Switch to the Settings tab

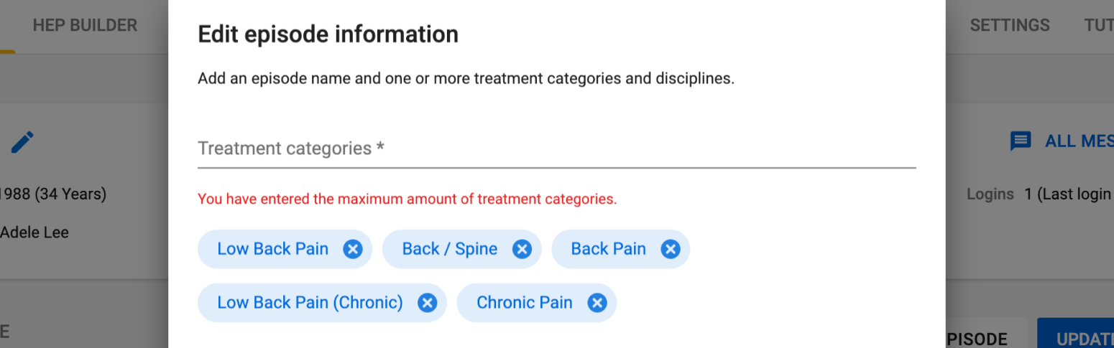1010,25
